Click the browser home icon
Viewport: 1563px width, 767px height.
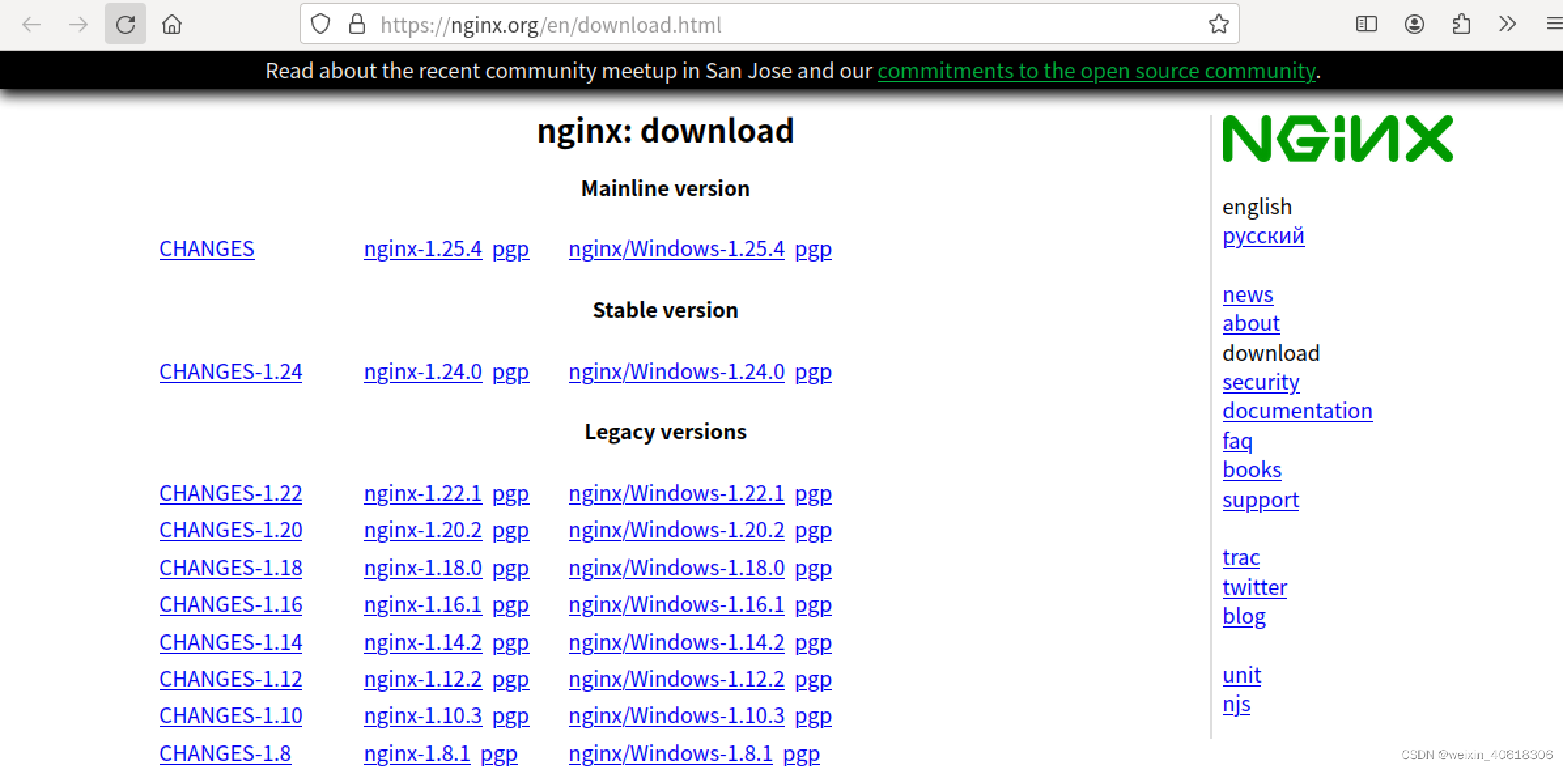coord(173,23)
